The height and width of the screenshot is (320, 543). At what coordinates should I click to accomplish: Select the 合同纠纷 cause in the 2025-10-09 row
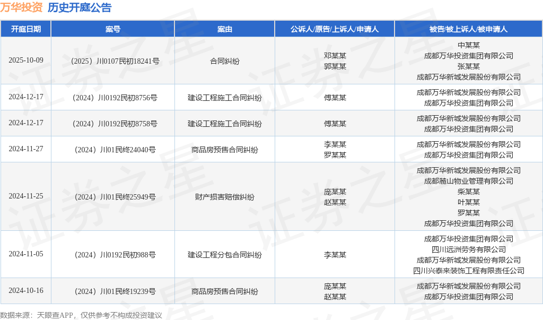[x=225, y=61]
